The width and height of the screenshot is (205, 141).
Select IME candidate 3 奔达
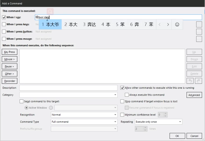pos(89,24)
